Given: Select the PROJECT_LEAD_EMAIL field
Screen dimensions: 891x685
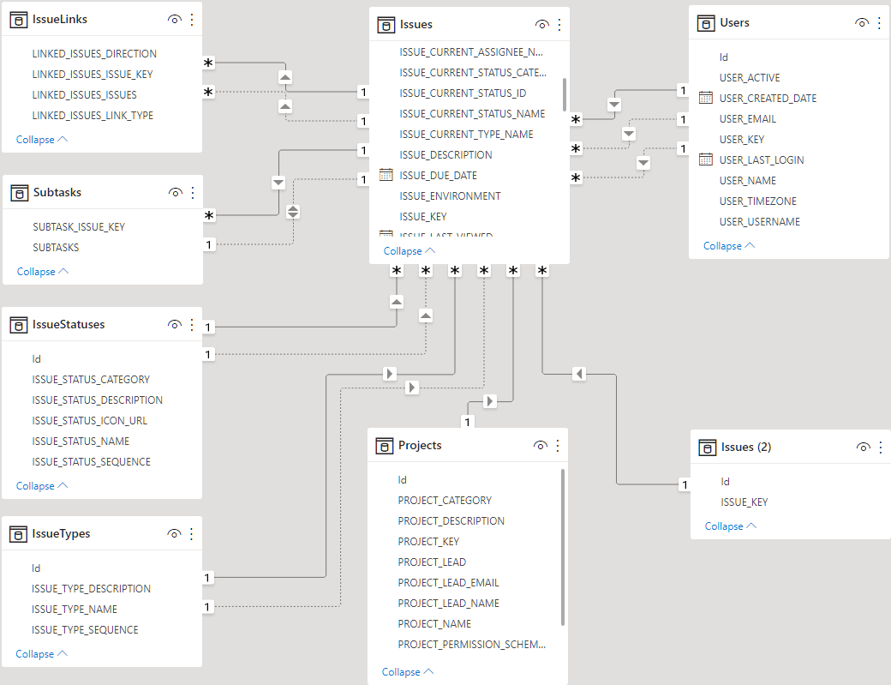Looking at the screenshot, I should (x=448, y=583).
